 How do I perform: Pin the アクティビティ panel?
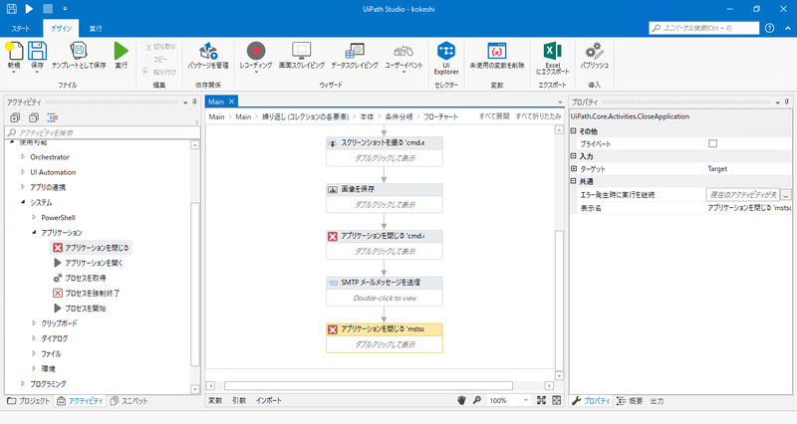coord(194,103)
